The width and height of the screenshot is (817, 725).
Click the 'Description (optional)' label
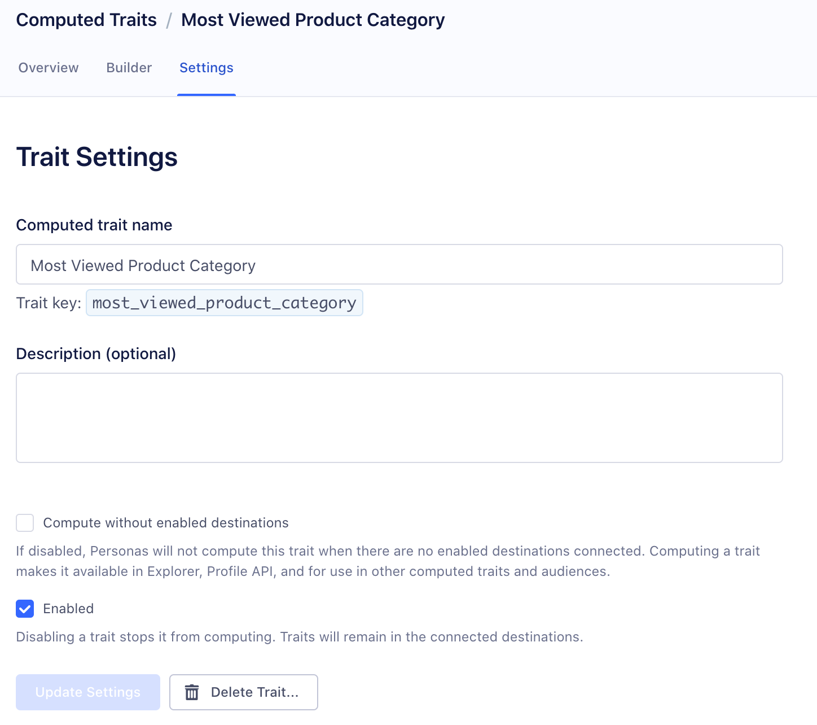(96, 354)
